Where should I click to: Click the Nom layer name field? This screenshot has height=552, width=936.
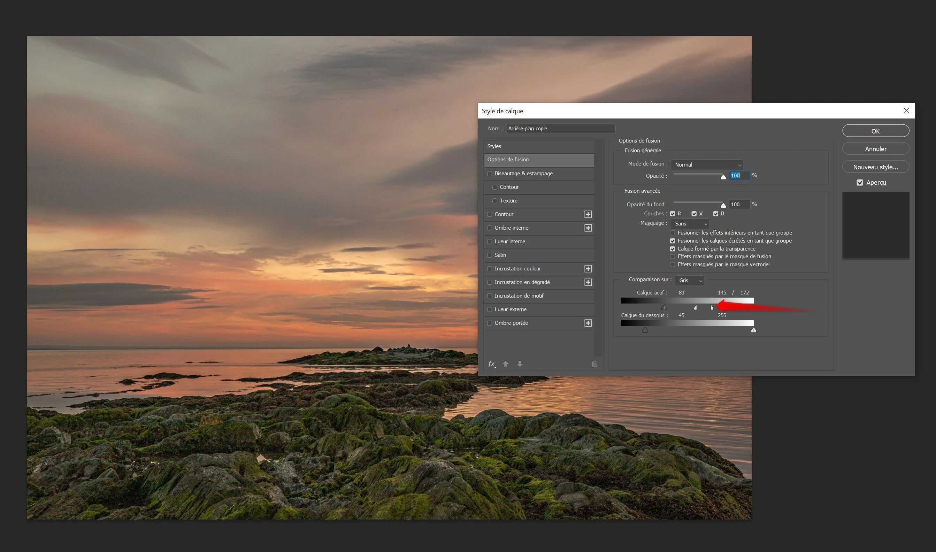tap(560, 128)
